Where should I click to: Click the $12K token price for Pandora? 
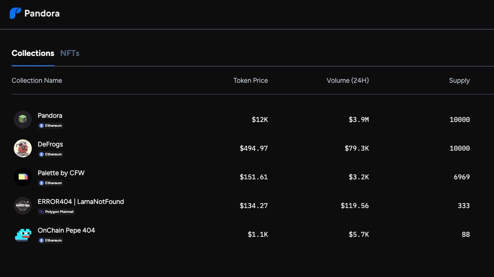(260, 120)
